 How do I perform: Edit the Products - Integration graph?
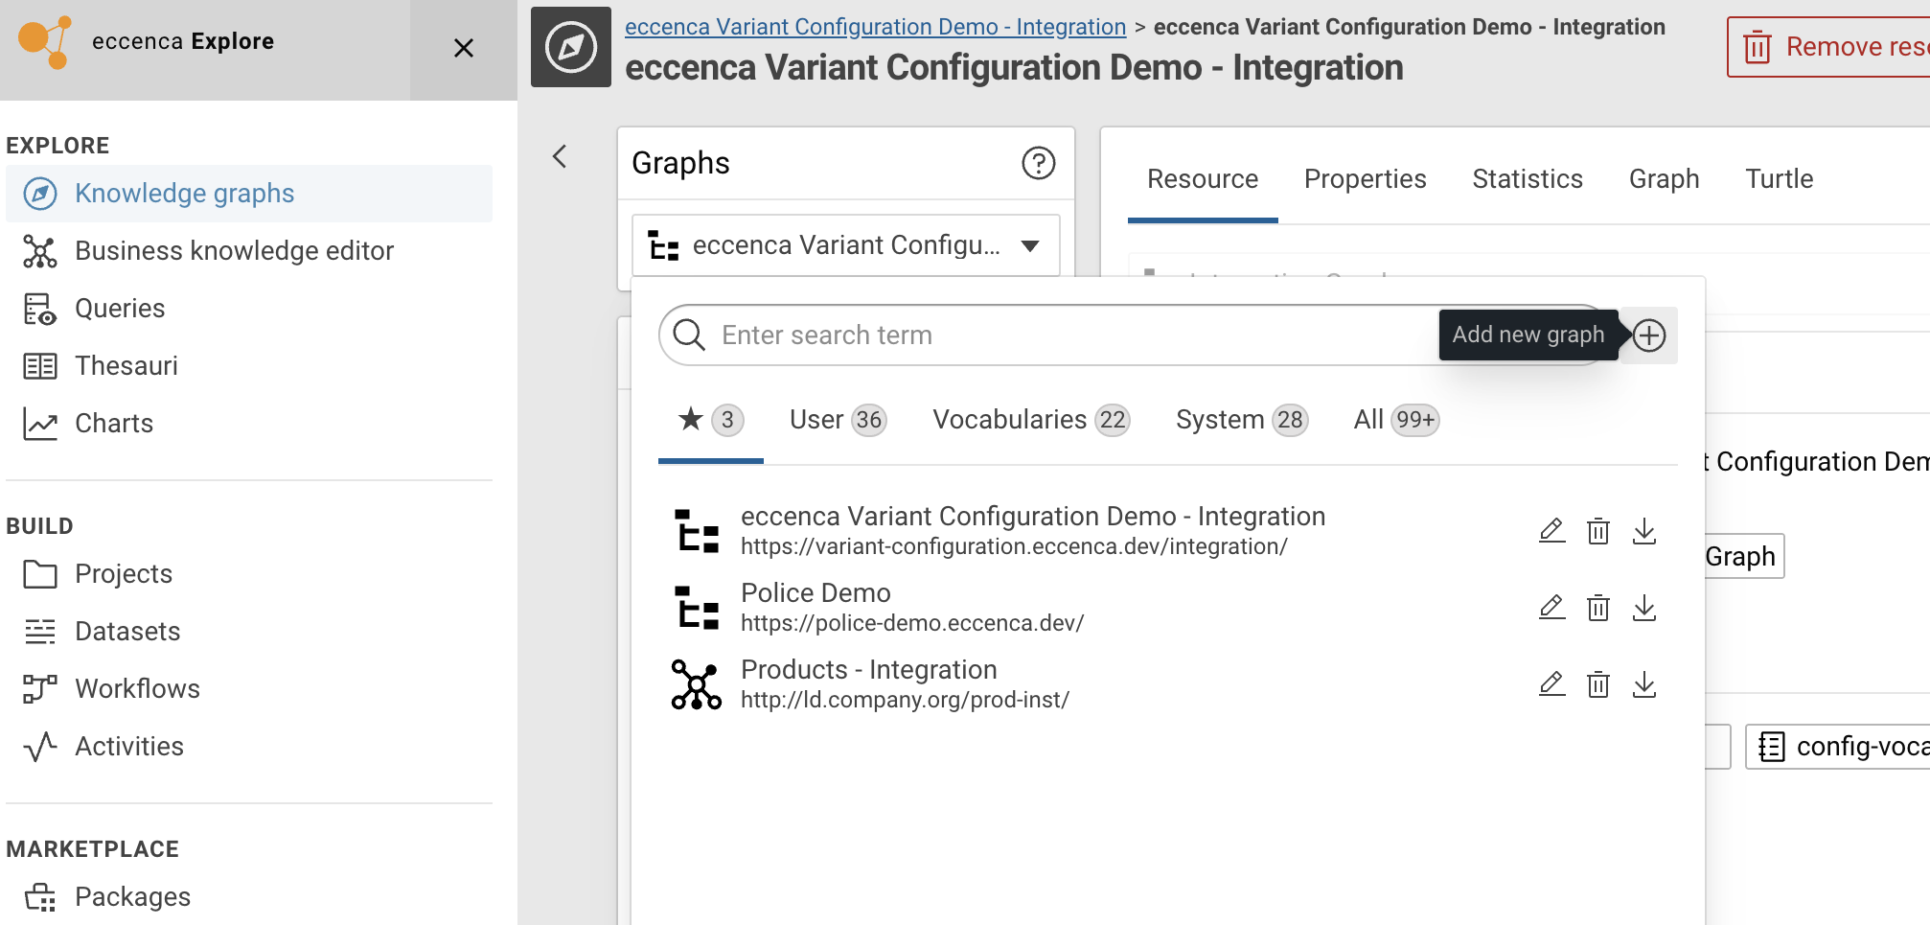coord(1552,684)
